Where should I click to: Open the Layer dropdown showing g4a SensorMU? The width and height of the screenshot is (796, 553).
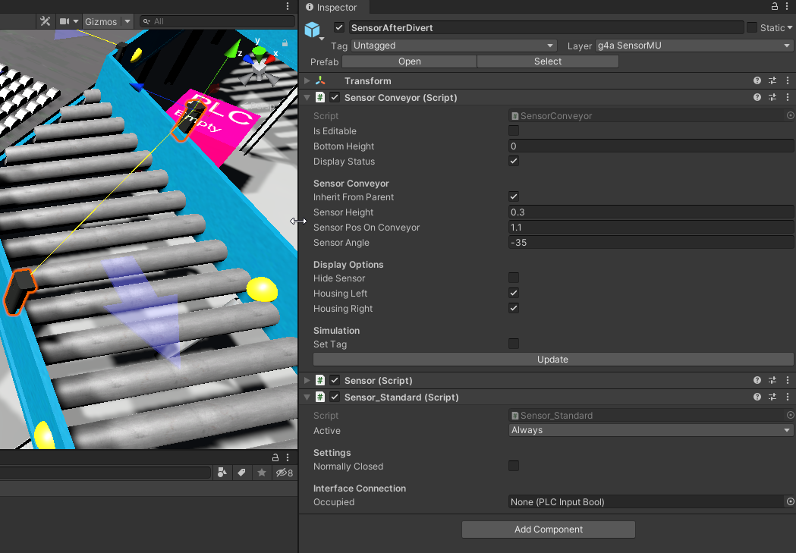(694, 46)
